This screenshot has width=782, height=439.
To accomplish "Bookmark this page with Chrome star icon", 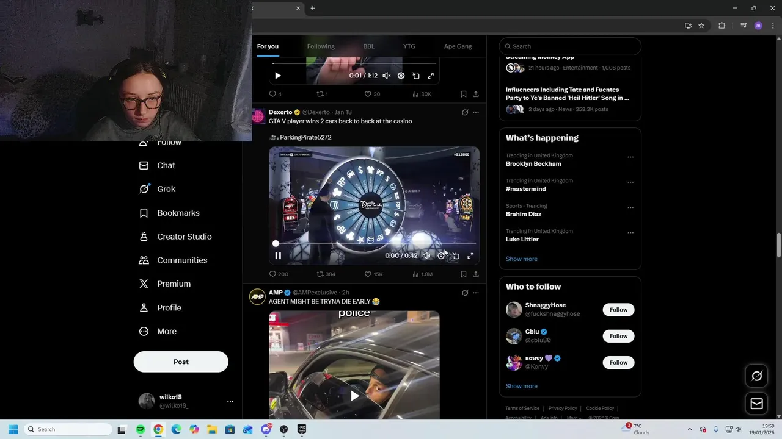I will pos(701,26).
